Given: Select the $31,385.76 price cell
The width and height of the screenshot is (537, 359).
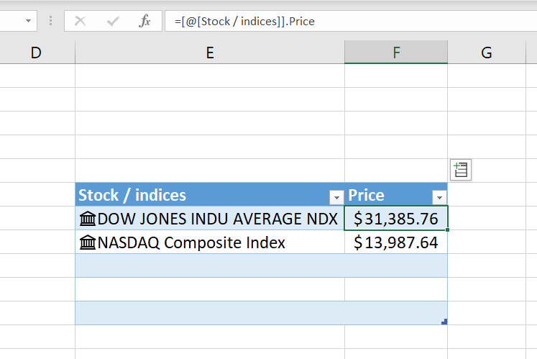Looking at the screenshot, I should (396, 219).
